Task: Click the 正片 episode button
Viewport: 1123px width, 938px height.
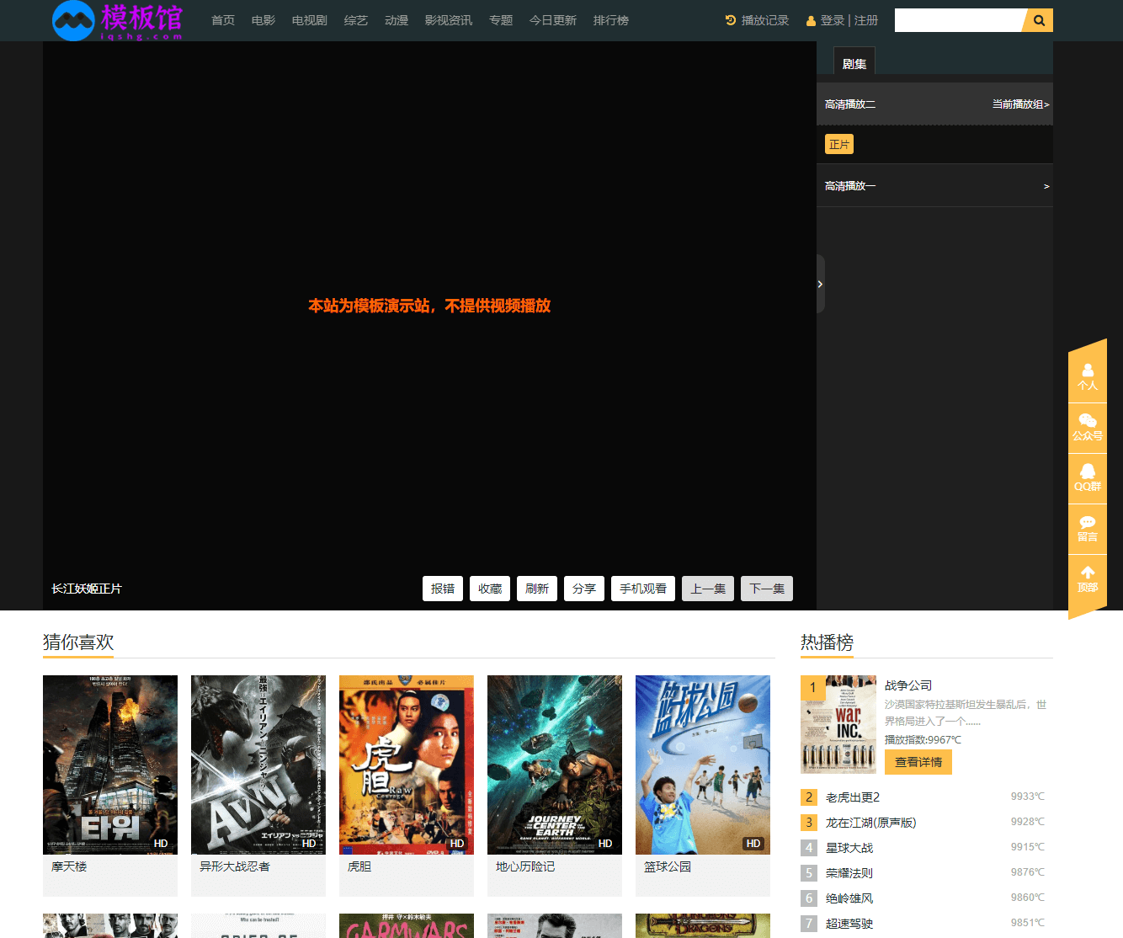Action: tap(838, 144)
